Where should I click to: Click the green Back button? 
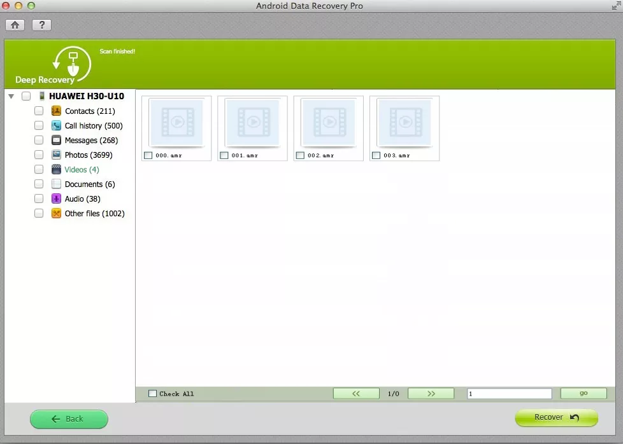click(x=69, y=419)
